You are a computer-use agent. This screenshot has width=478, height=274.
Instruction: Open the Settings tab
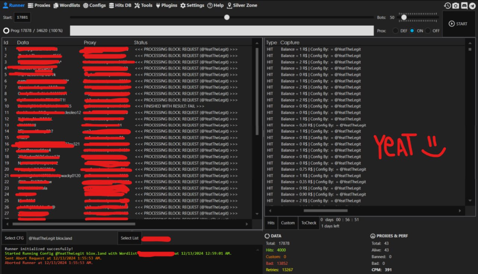coord(192,6)
